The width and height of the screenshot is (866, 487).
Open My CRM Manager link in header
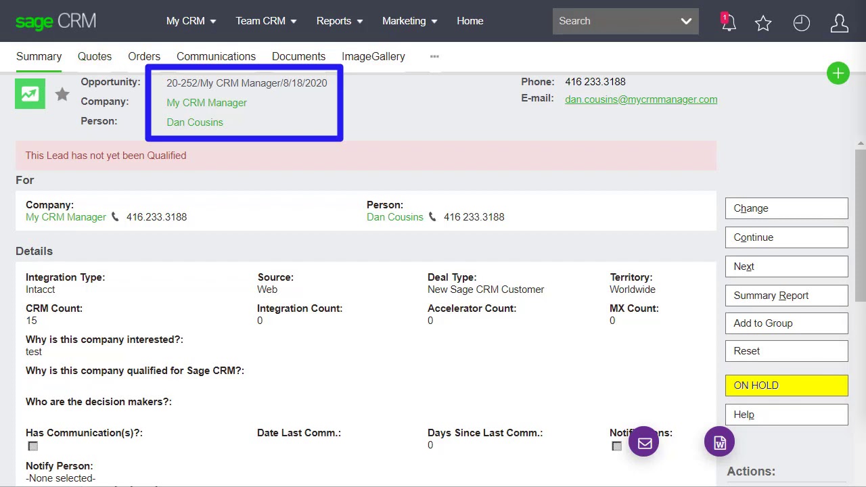(x=206, y=103)
